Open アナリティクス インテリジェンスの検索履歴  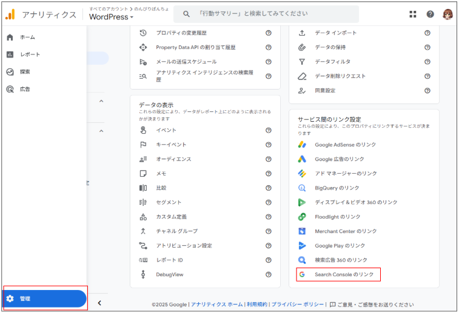pos(205,76)
